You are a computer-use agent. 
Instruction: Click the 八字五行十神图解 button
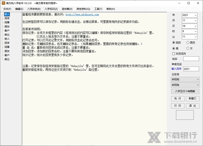pos(185,91)
